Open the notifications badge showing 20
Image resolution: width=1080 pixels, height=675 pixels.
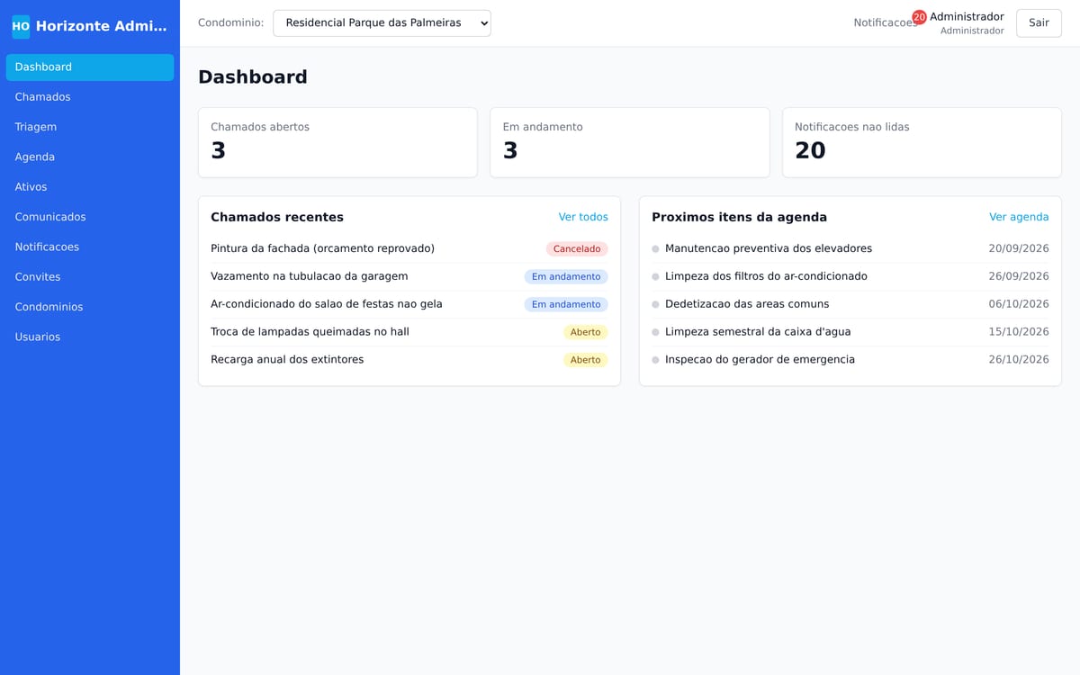[x=919, y=17]
